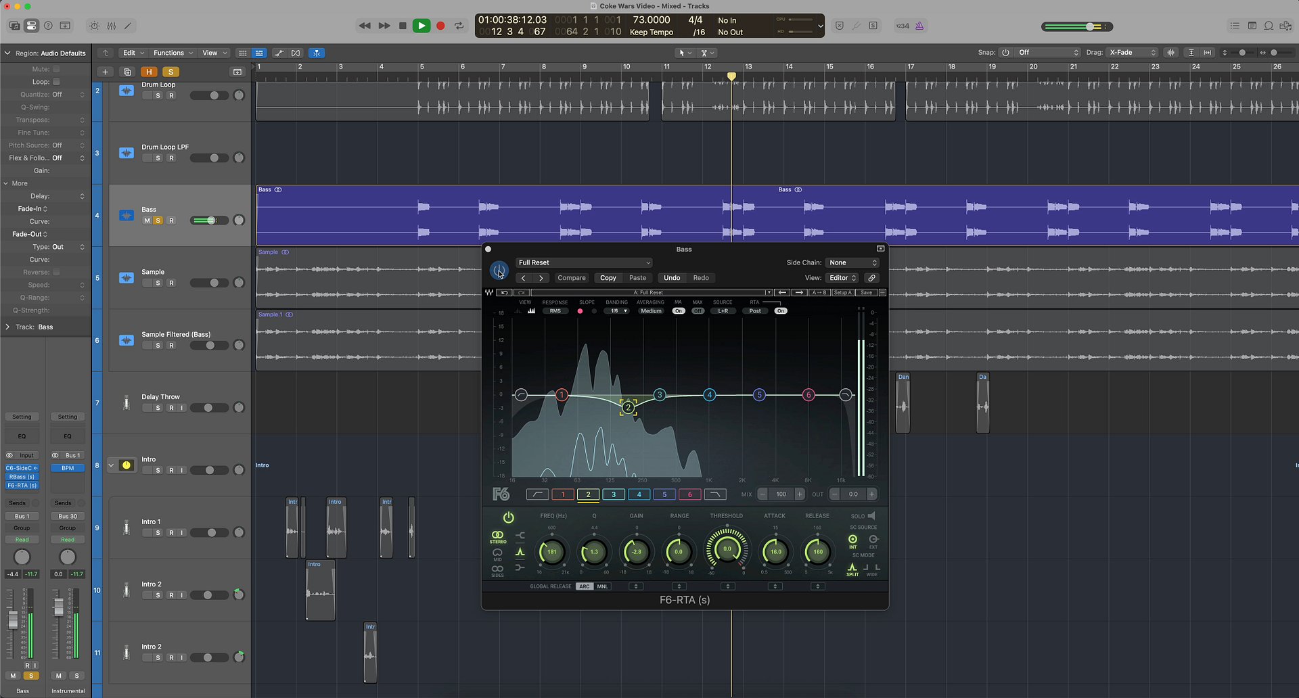Solo the Drum Loop LPF track

(x=158, y=158)
